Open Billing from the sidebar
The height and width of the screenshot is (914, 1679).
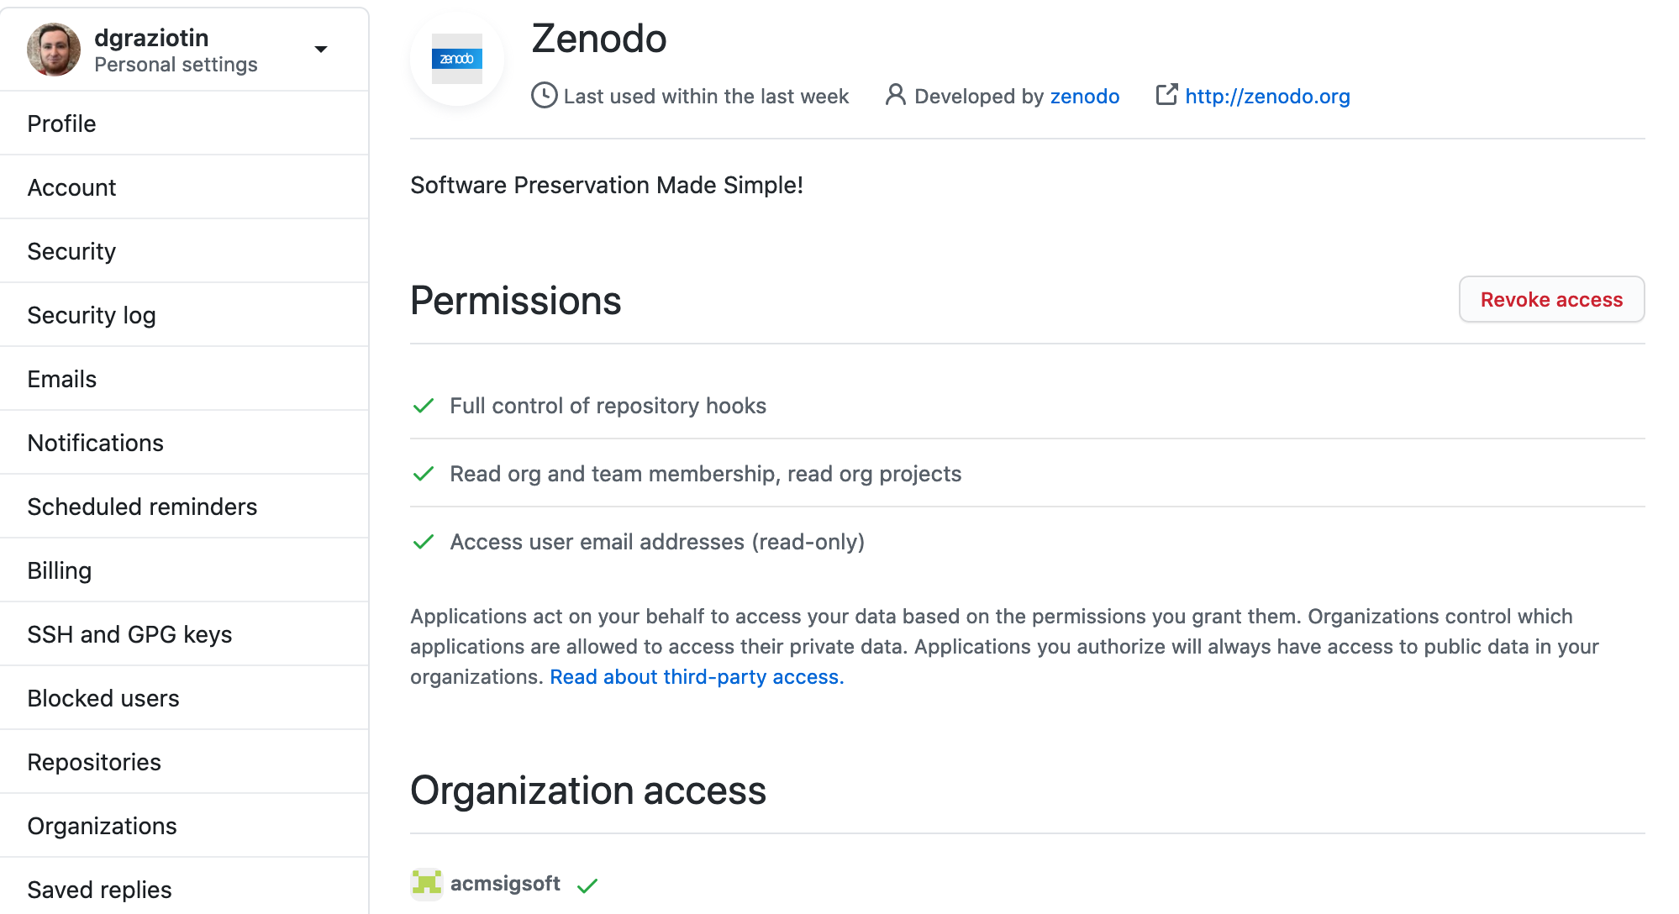click(59, 570)
